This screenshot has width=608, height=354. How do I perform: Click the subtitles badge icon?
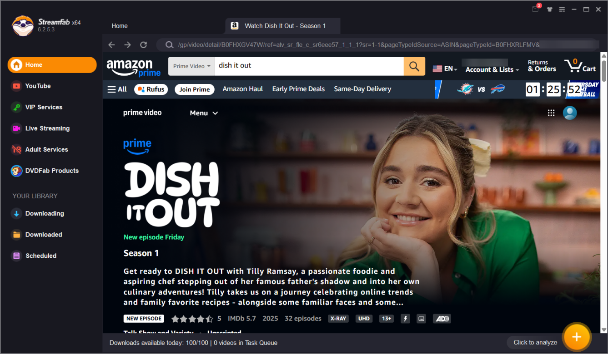(422, 319)
